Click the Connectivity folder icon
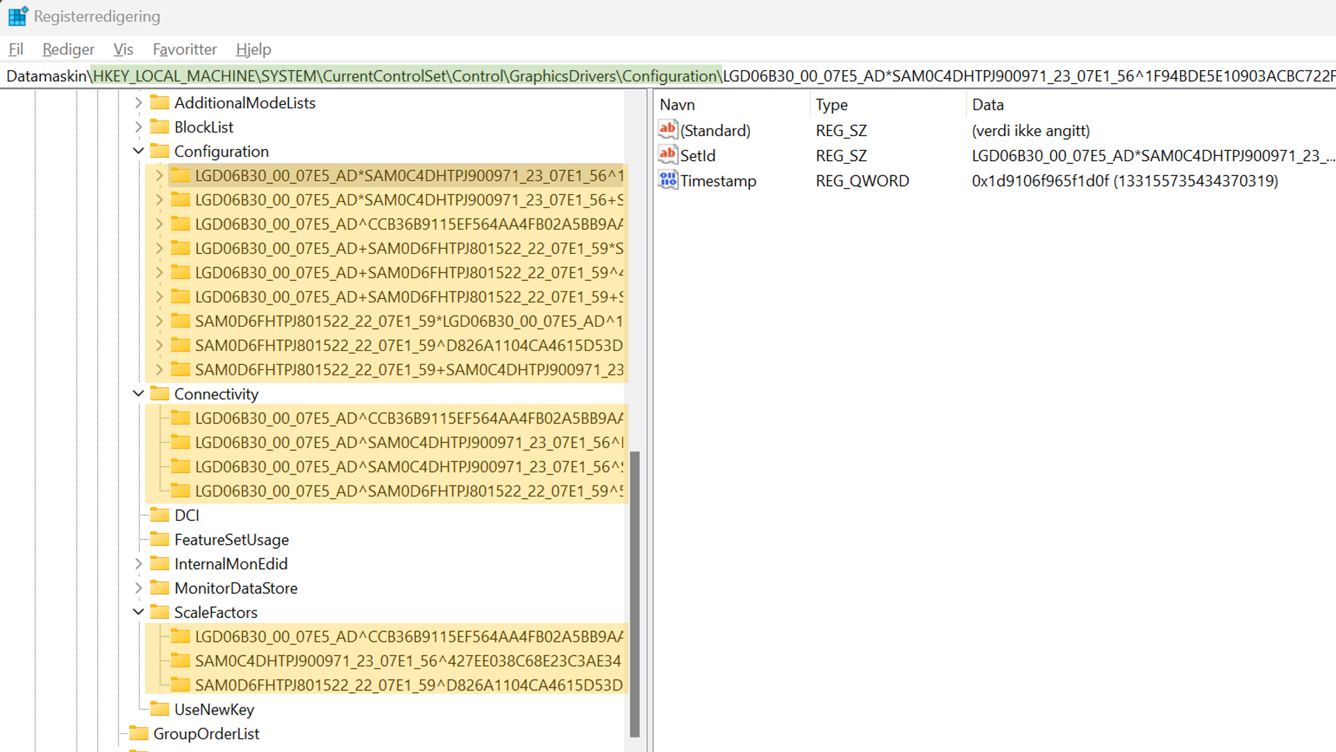Viewport: 1336px width, 752px height. pyautogui.click(x=160, y=394)
